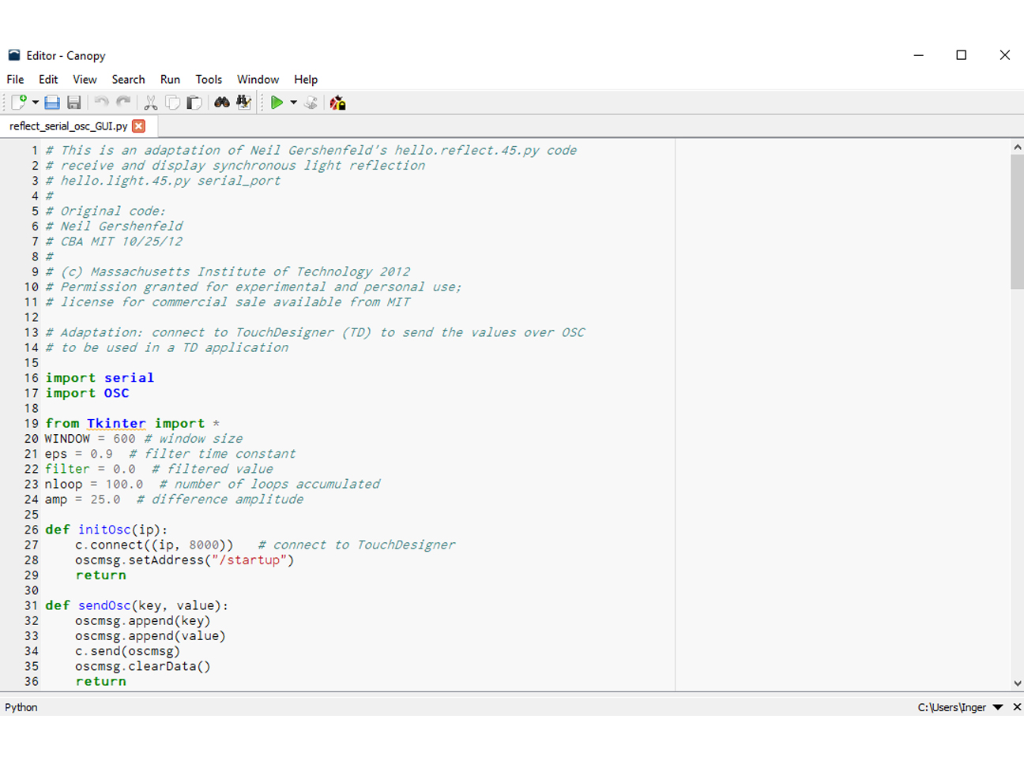Viewport: 1024px width, 764px height.
Task: Click the 'WINDOW = 600' line
Action: point(90,439)
